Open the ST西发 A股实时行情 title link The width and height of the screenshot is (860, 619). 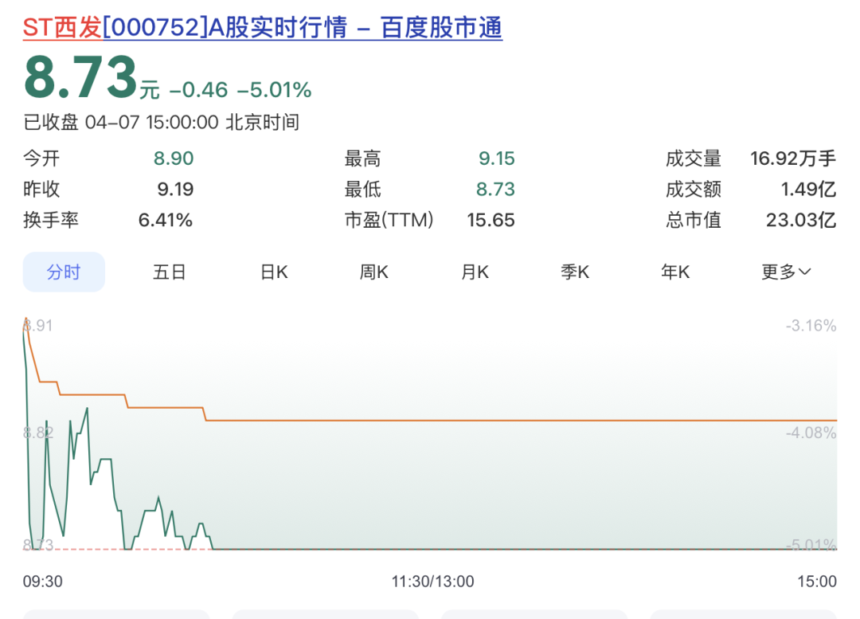coord(263,28)
